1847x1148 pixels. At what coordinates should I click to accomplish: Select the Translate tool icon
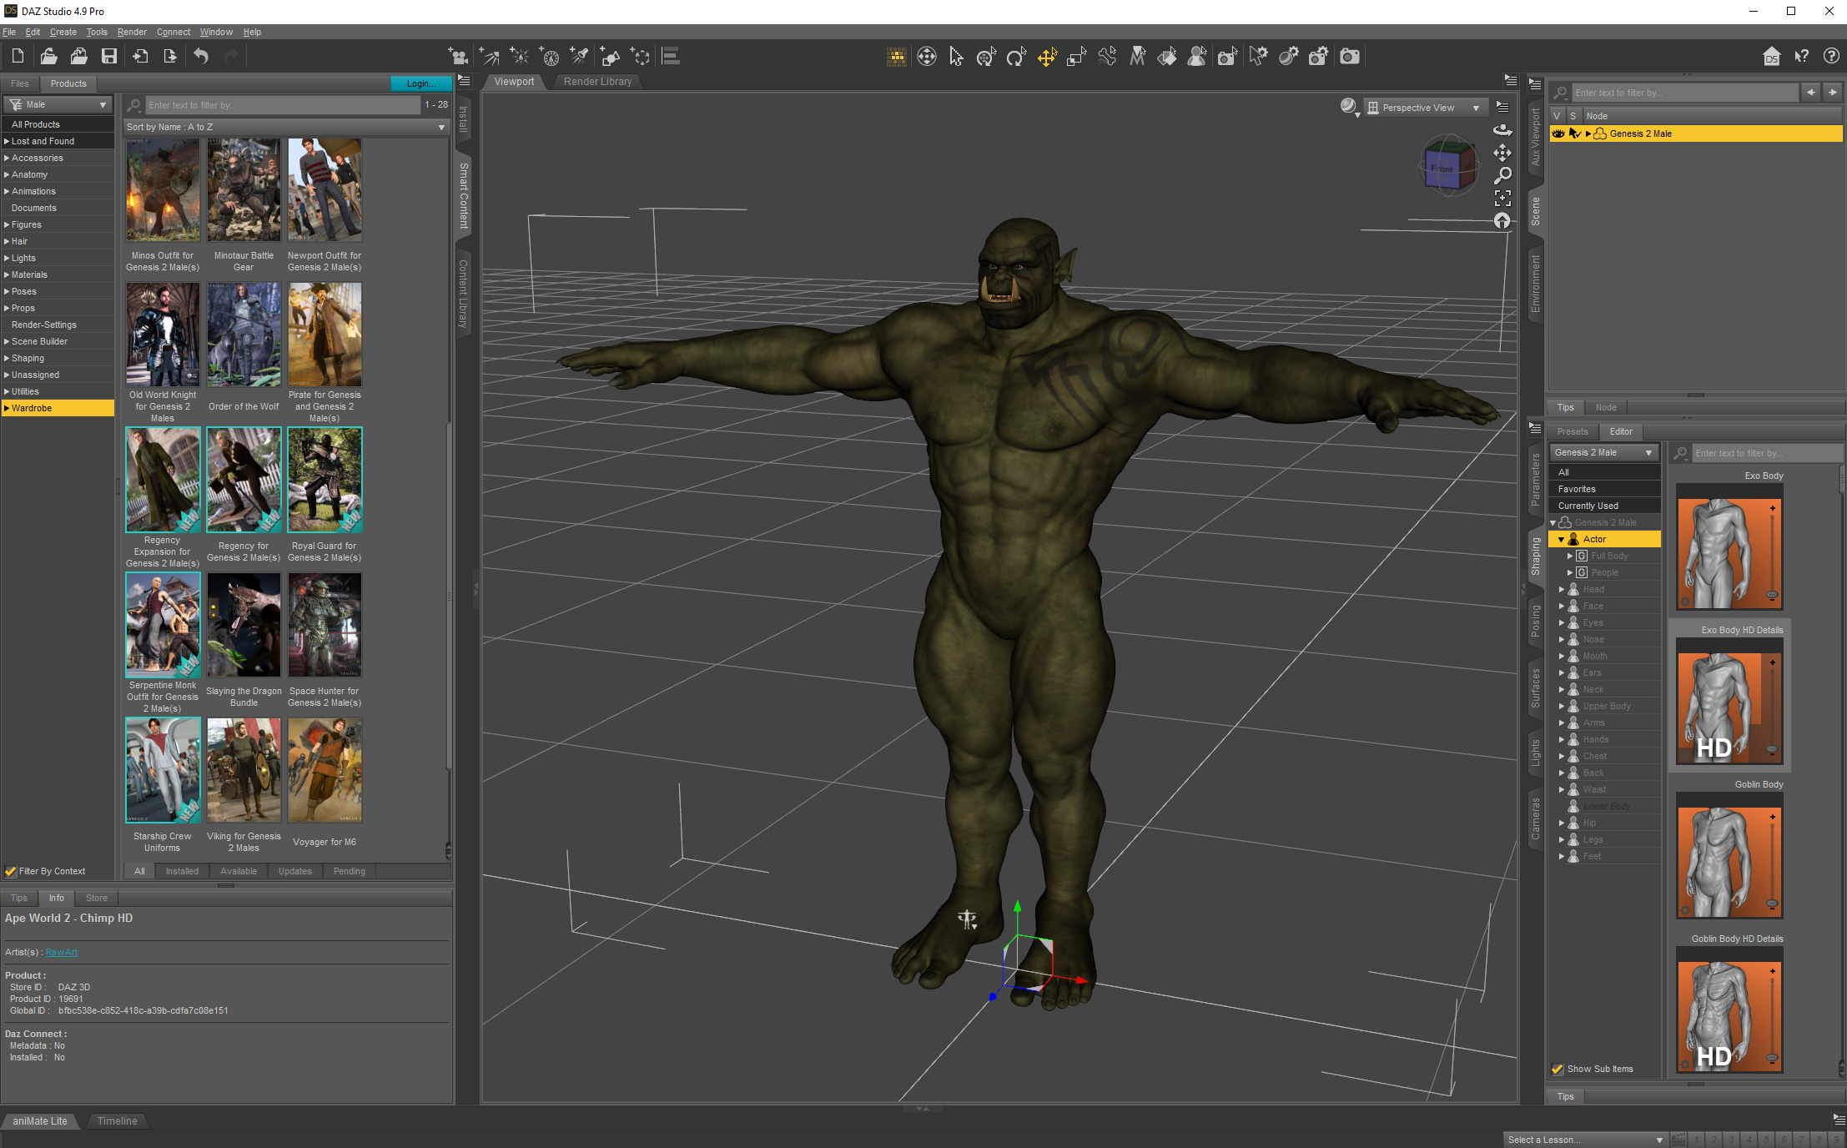(x=1046, y=57)
